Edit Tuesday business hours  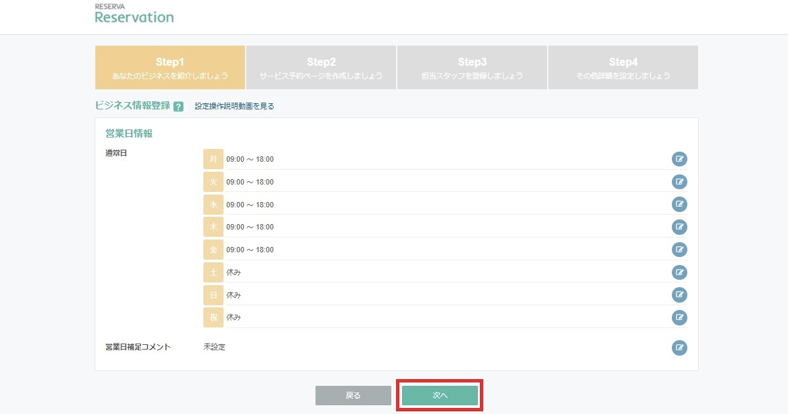[x=679, y=182]
